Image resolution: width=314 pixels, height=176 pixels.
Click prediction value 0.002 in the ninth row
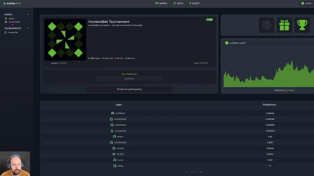270,160
